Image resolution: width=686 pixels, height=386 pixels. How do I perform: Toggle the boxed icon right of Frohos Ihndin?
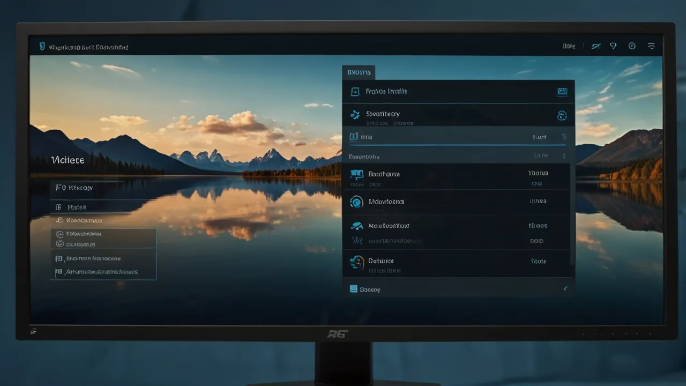[562, 92]
